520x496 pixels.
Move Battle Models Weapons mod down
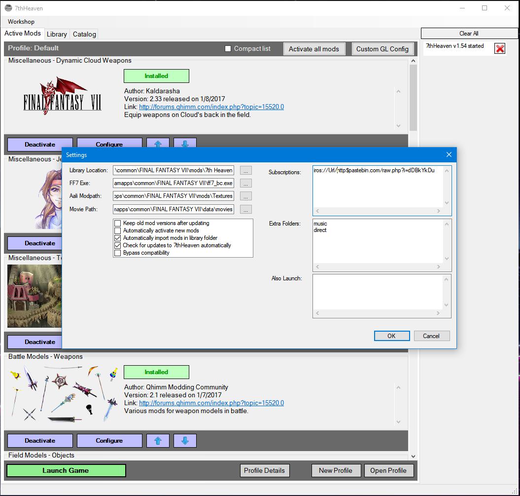click(x=185, y=441)
